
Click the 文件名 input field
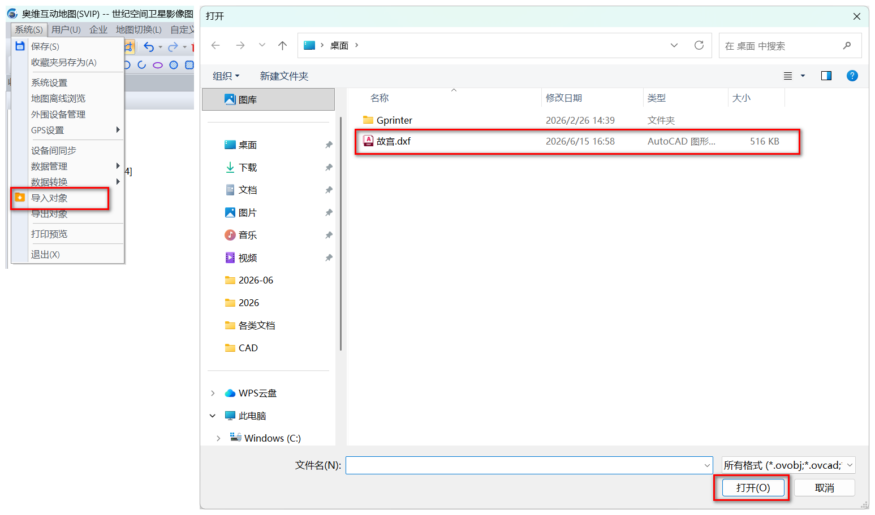pos(529,465)
